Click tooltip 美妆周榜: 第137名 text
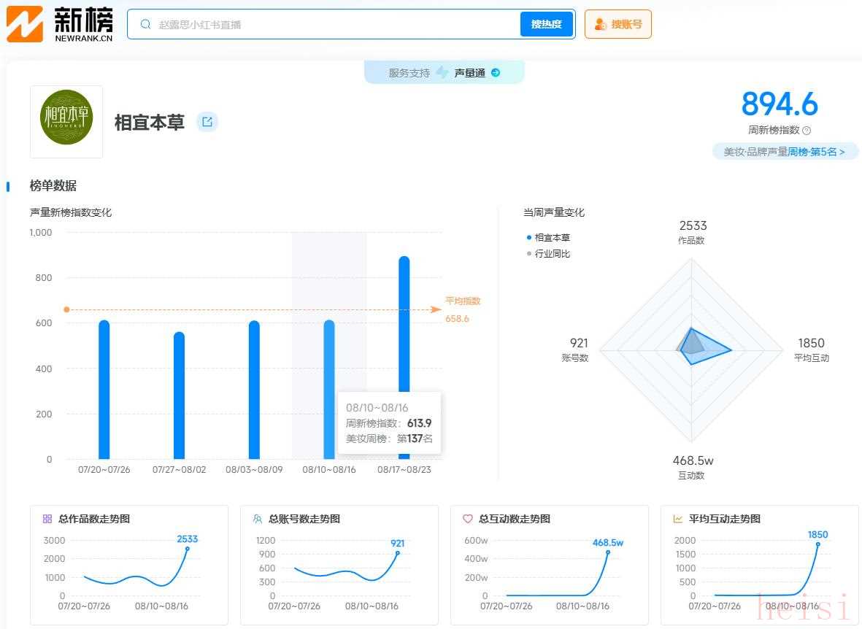Viewport: 862px width, 629px height. pyautogui.click(x=389, y=439)
